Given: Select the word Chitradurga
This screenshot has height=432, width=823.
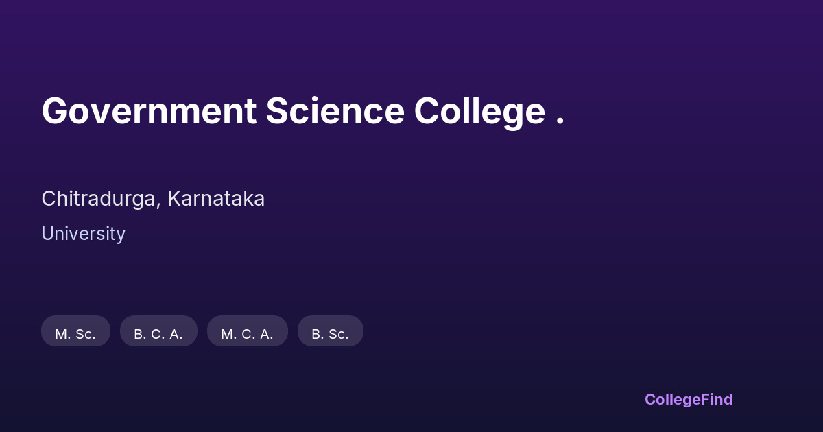Looking at the screenshot, I should coord(100,199).
